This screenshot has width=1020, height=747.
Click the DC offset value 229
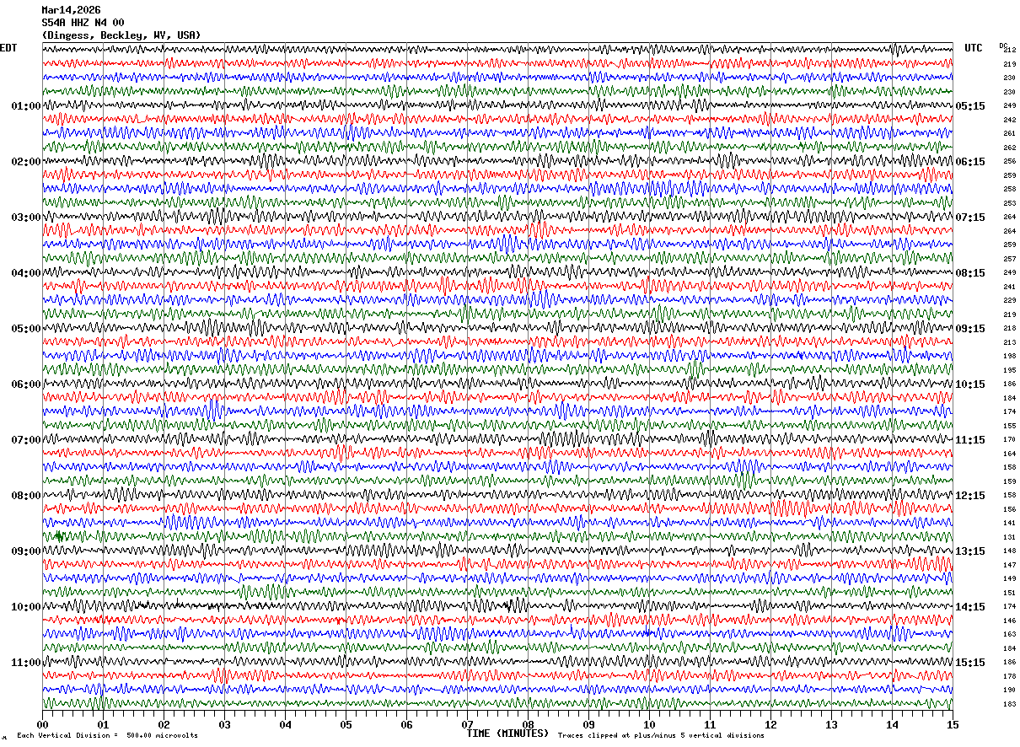point(1009,301)
